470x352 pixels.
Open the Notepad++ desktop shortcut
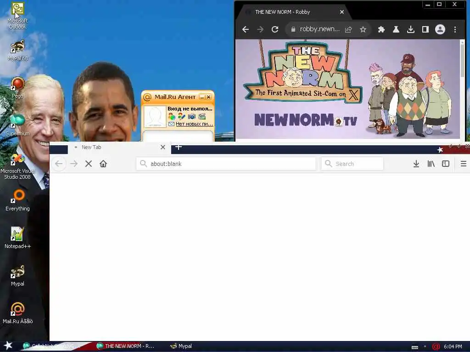click(17, 238)
